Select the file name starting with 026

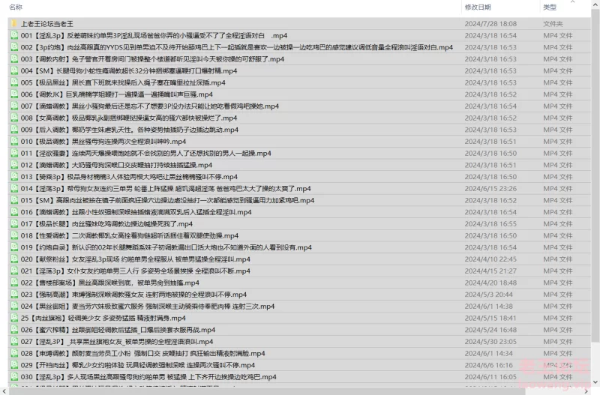(x=118, y=330)
